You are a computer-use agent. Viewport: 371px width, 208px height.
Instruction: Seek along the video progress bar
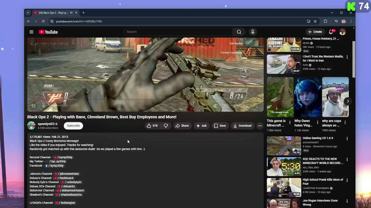(x=146, y=100)
